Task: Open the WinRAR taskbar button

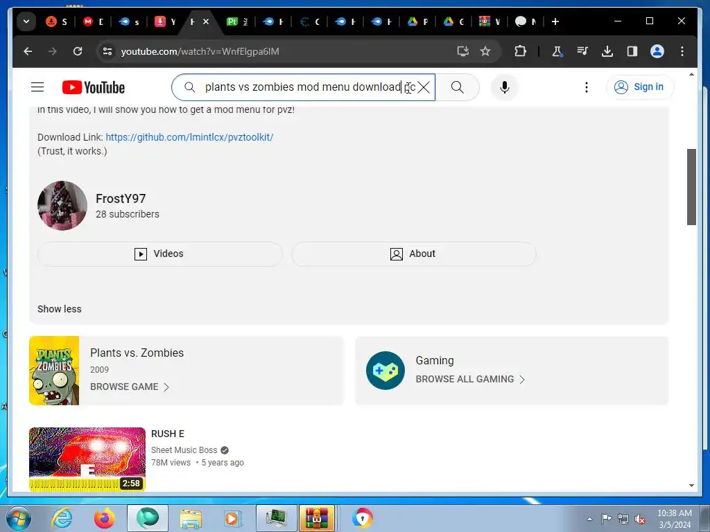Action: pyautogui.click(x=316, y=518)
